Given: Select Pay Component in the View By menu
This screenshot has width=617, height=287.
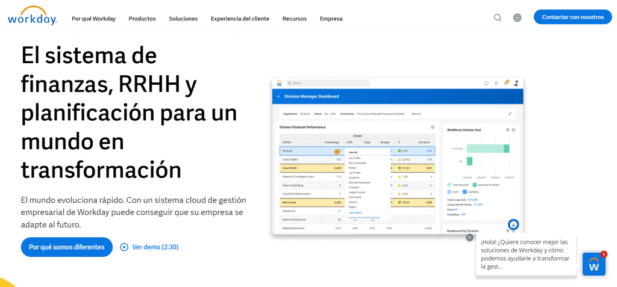Looking at the screenshot, I should tap(357, 163).
